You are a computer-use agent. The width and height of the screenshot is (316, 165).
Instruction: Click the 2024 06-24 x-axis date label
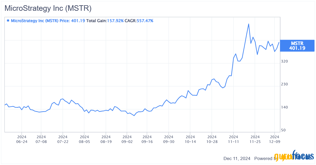coord(22,139)
